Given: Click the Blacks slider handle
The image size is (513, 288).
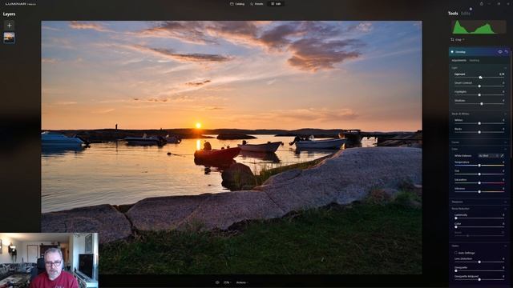Looking at the screenshot, I should coord(479,132).
